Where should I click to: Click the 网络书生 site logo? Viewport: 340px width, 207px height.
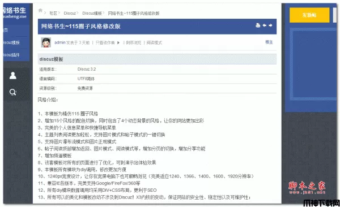15,13
